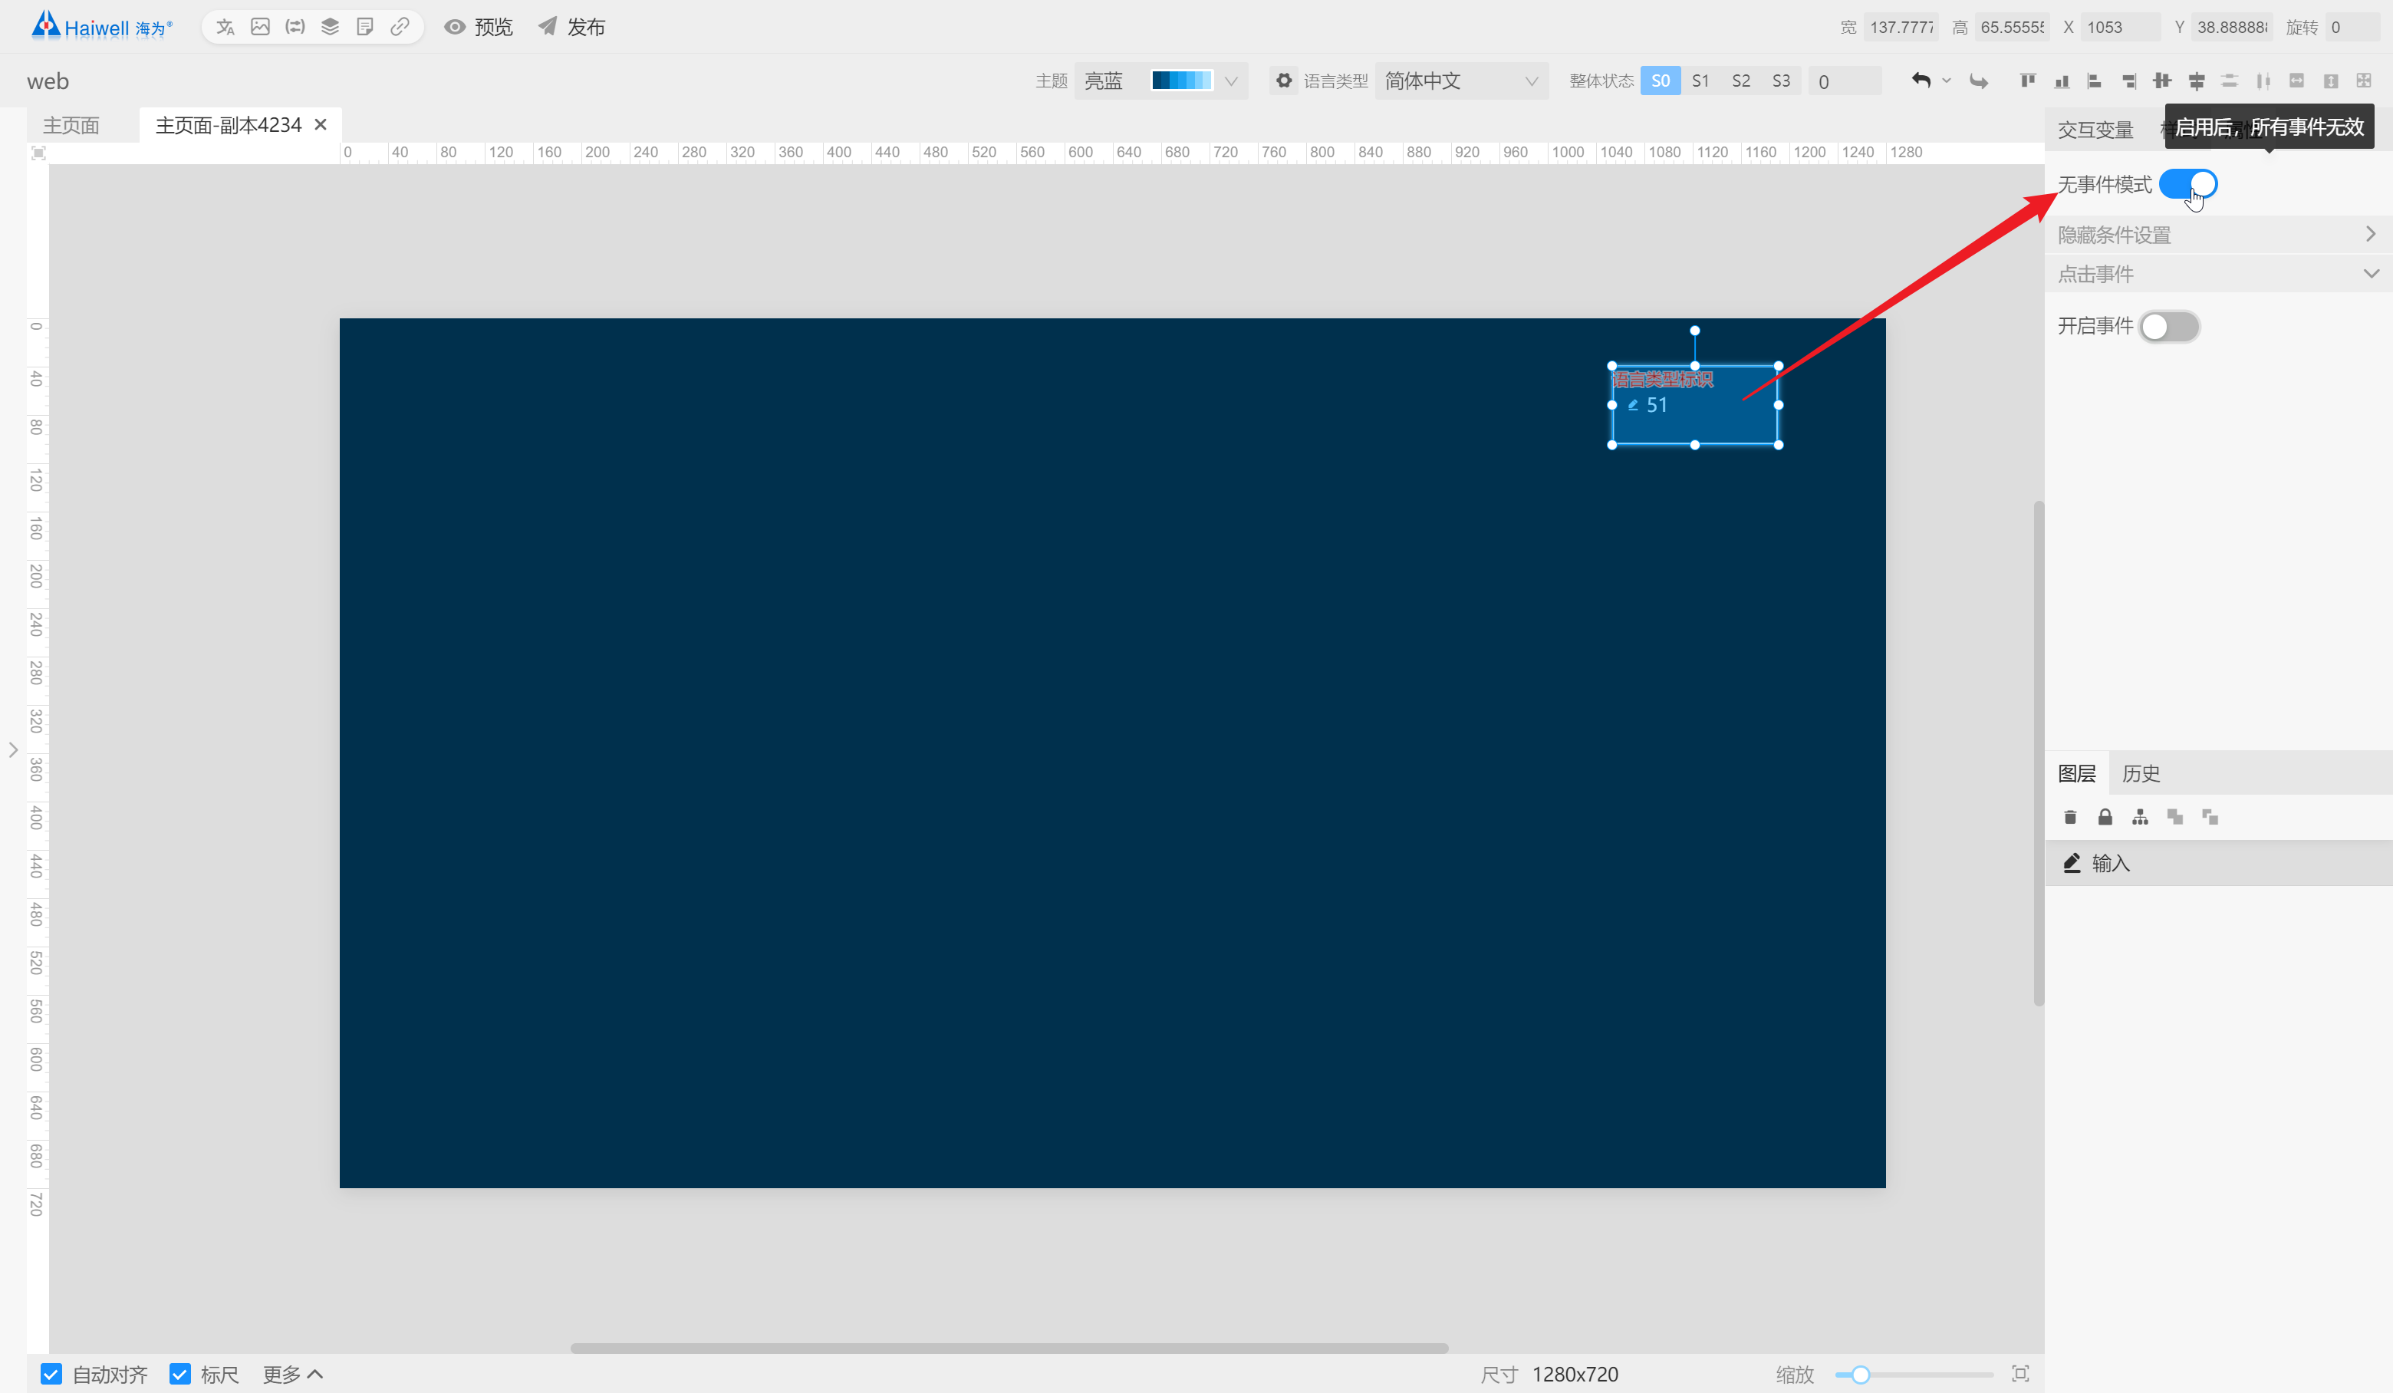Open the image library icon
2393x1393 pixels.
pos(260,27)
